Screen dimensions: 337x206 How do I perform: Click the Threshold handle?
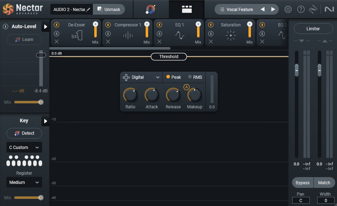(x=169, y=57)
